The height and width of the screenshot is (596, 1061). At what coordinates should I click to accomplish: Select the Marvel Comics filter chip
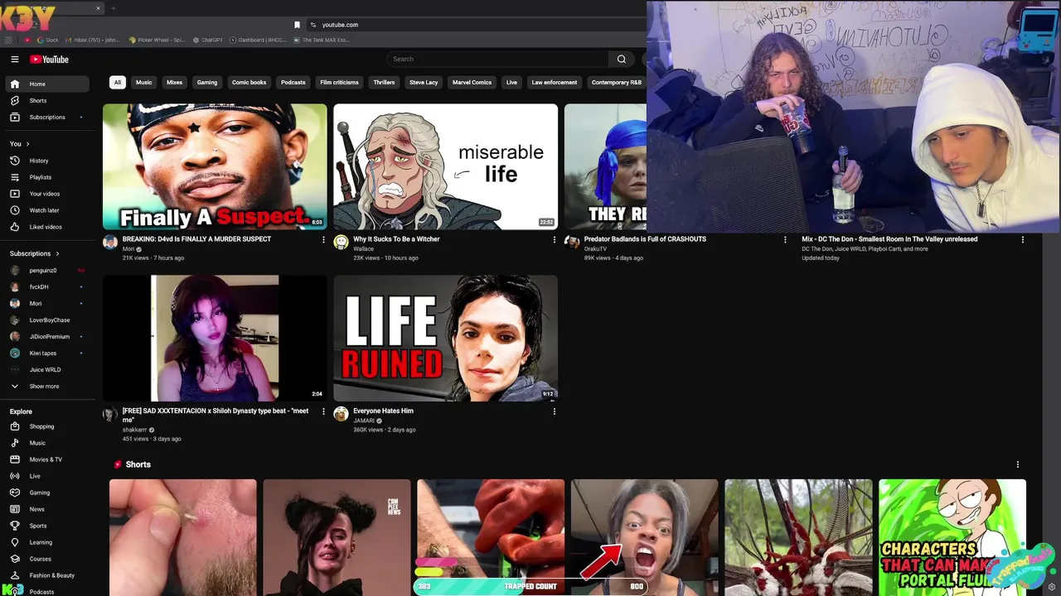point(472,83)
